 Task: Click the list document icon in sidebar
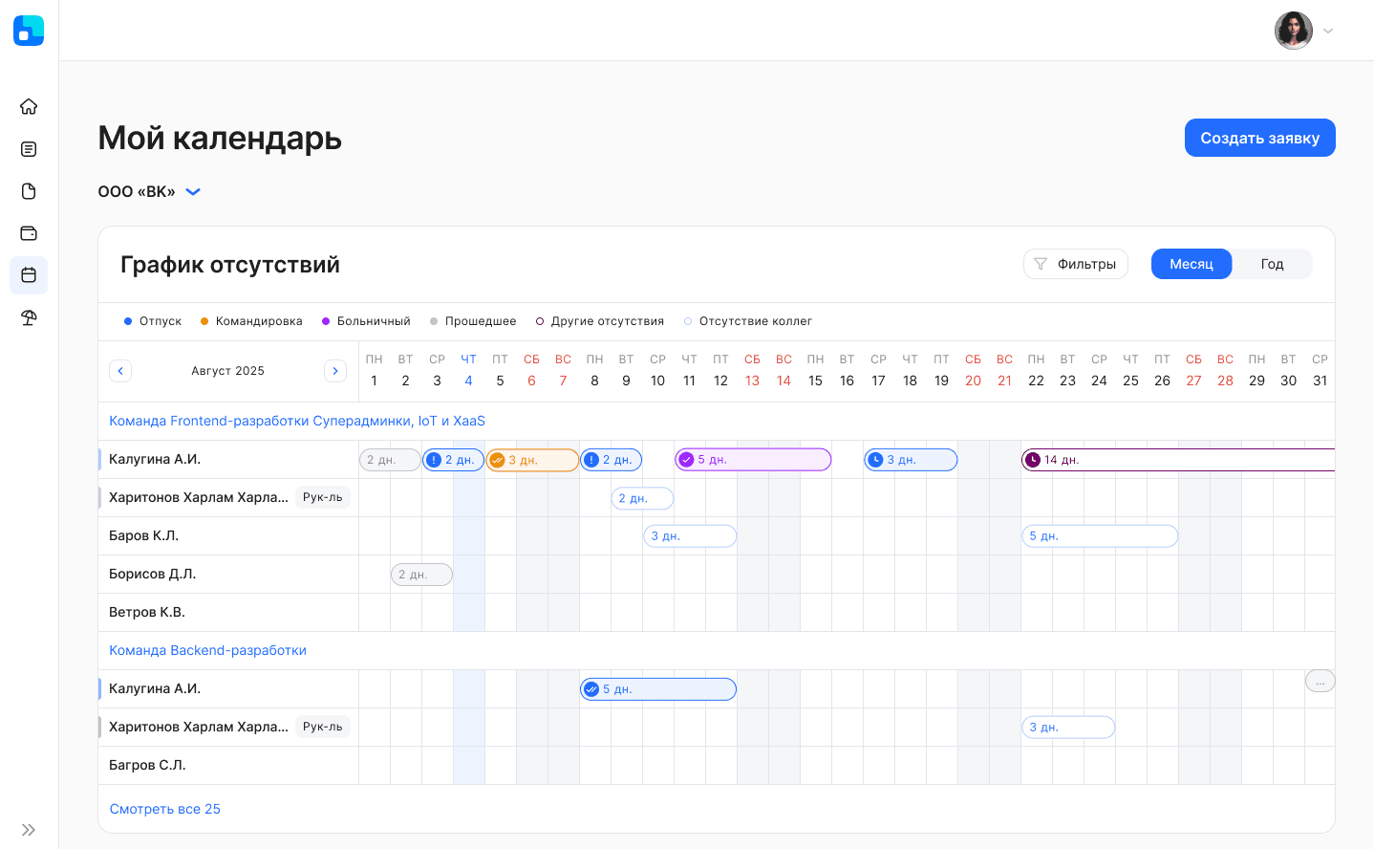(x=29, y=149)
